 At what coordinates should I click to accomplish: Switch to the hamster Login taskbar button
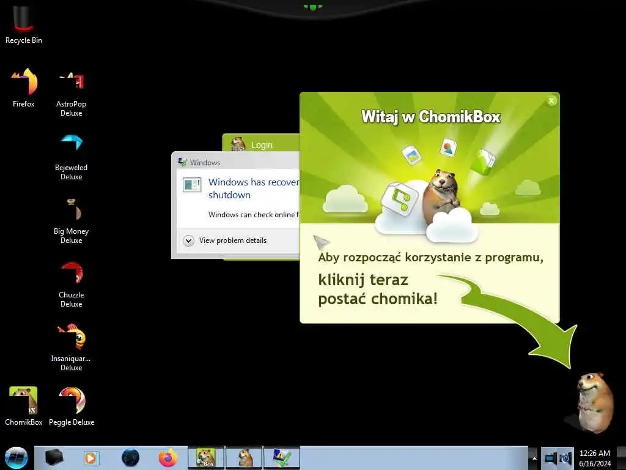(x=244, y=458)
